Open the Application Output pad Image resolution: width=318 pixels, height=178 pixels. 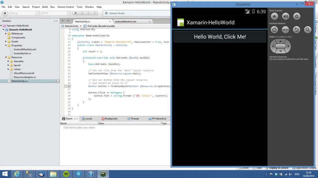coord(304,168)
